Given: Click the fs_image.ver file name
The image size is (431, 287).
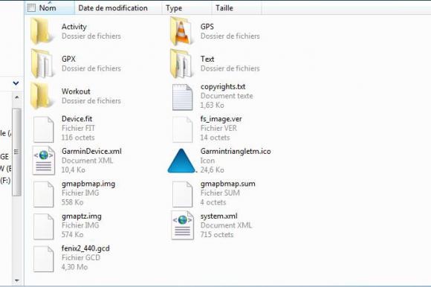Looking at the screenshot, I should (221, 119).
